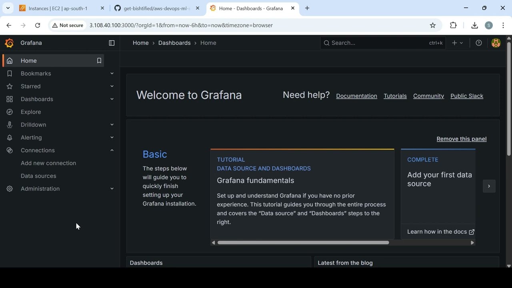Collapse the Connections section

tap(112, 150)
